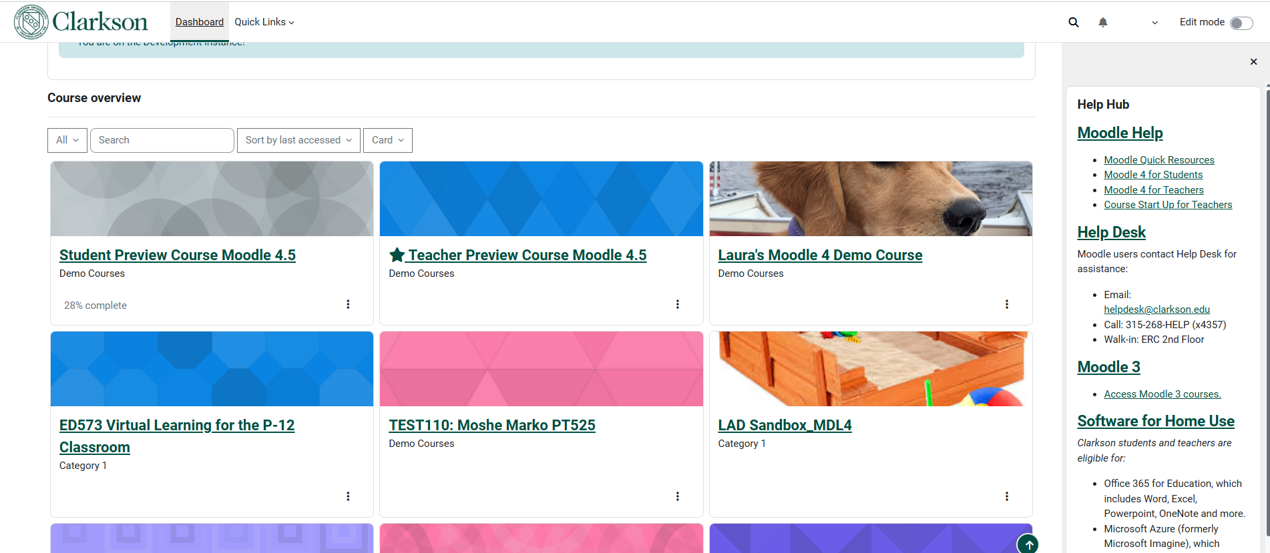The image size is (1270, 553).
Task: Click the Moodle Help heading link
Action: [x=1120, y=133]
